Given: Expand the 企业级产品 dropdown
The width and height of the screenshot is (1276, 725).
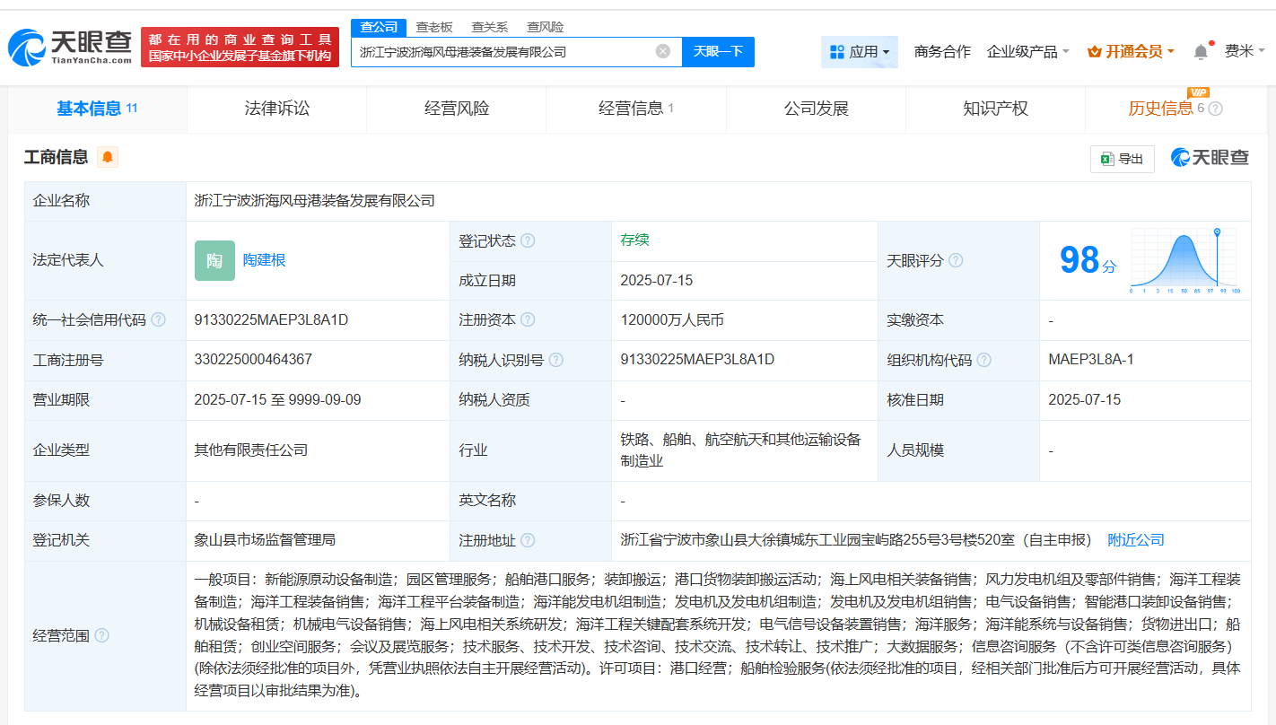Looking at the screenshot, I should coord(1027,52).
